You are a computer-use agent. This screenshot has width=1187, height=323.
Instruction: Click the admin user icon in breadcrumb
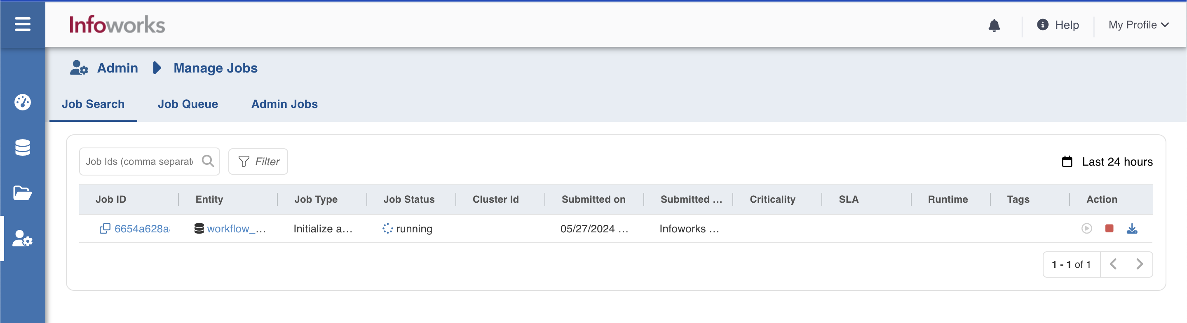79,68
